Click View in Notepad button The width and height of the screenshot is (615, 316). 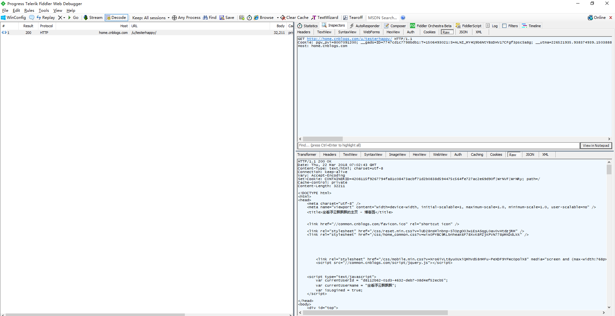(x=596, y=146)
